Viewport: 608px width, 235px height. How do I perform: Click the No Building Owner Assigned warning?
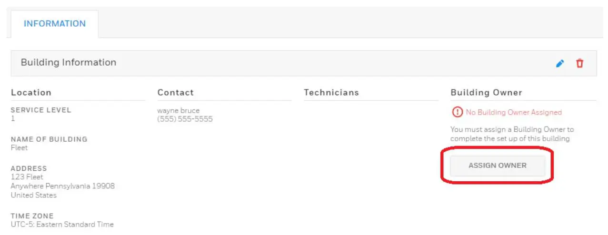point(513,113)
